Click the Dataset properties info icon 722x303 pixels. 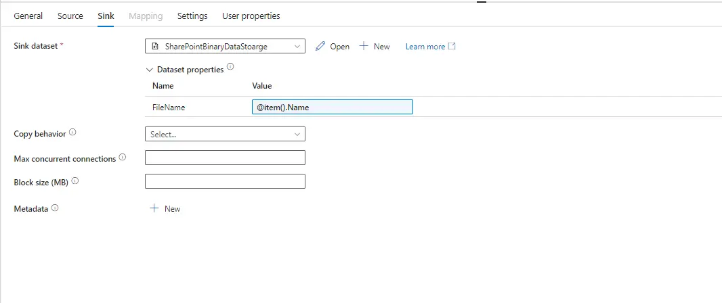pos(230,67)
